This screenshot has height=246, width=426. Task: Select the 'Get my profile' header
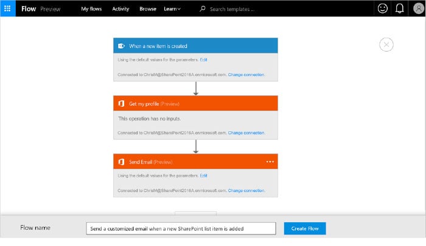click(195, 103)
